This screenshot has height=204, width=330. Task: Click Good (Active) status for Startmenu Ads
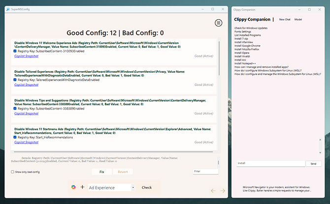pos(204,142)
